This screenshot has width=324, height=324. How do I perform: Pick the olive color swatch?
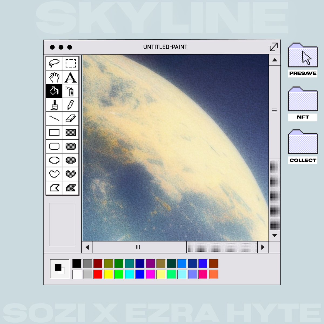coord(109,264)
